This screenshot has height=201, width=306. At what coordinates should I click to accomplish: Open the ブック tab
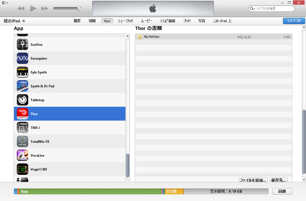coord(187,21)
